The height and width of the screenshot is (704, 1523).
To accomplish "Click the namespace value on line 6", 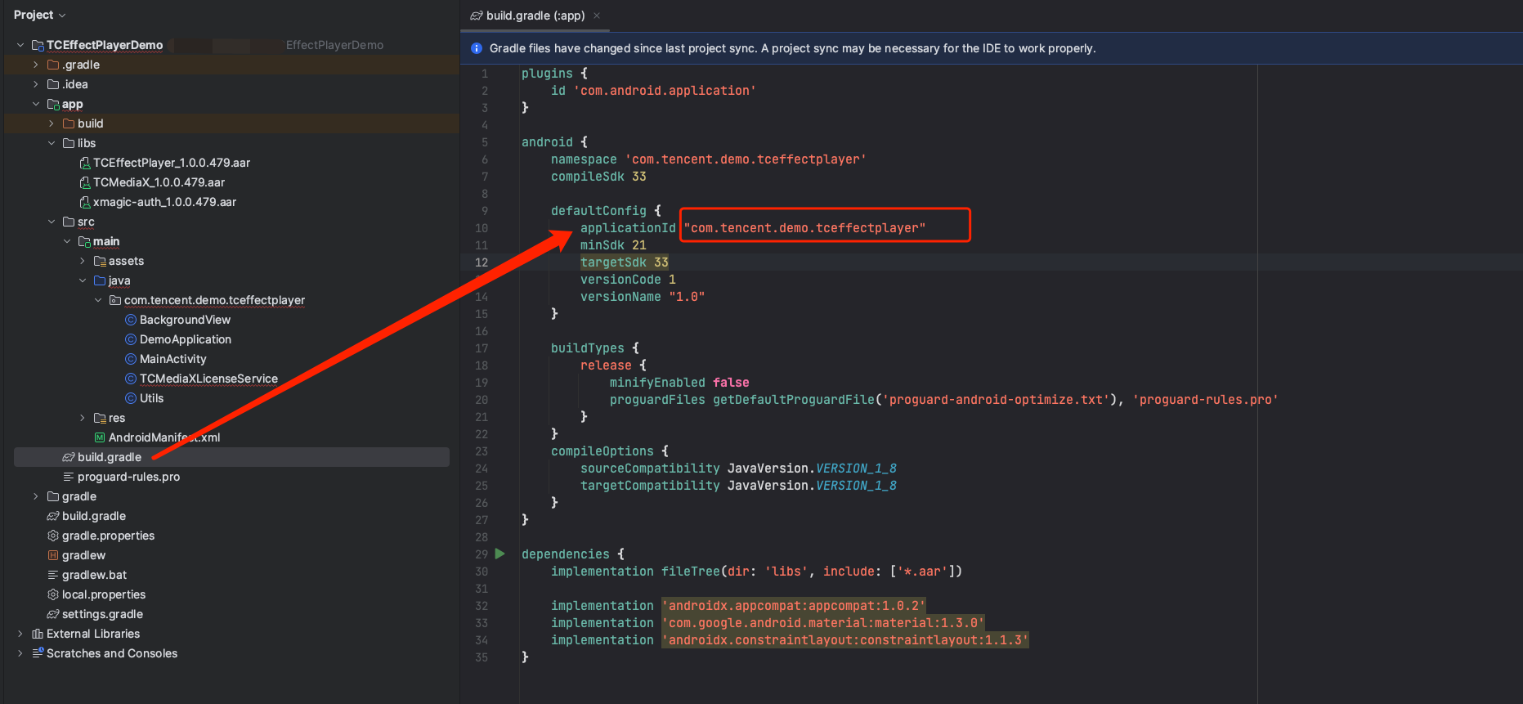I will tap(746, 159).
